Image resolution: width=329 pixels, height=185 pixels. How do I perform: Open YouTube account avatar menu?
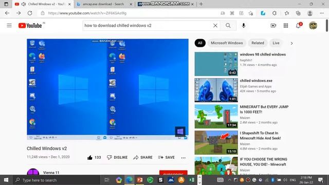[x=313, y=26]
